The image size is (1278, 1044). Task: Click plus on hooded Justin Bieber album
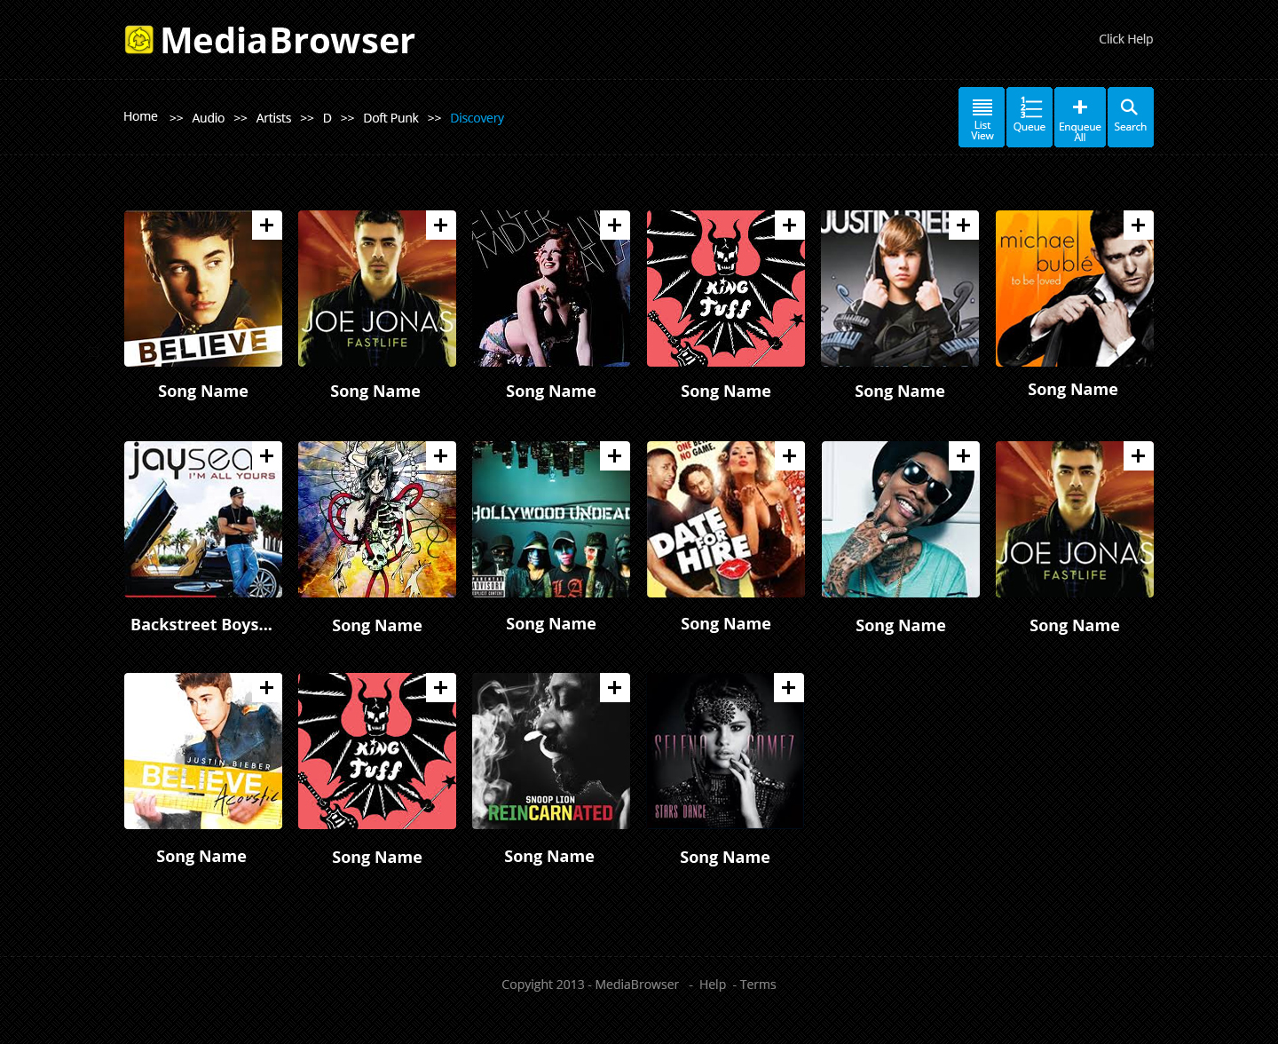pyautogui.click(x=964, y=225)
